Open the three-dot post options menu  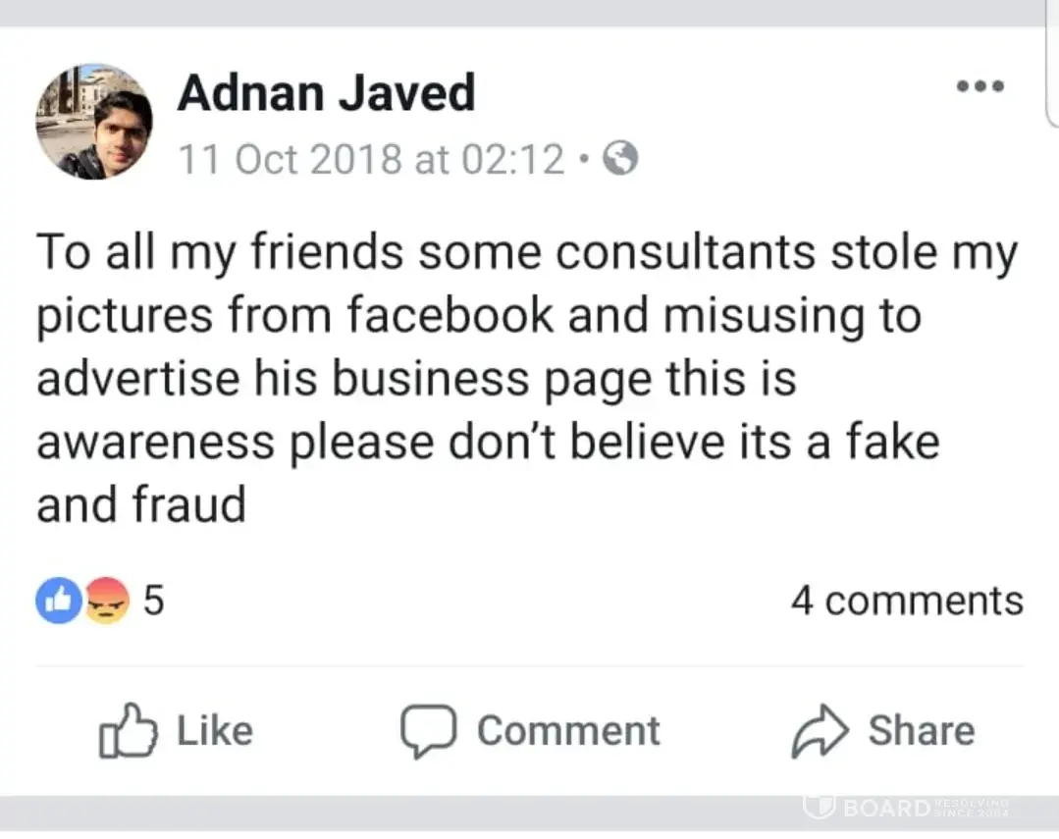[x=980, y=86]
